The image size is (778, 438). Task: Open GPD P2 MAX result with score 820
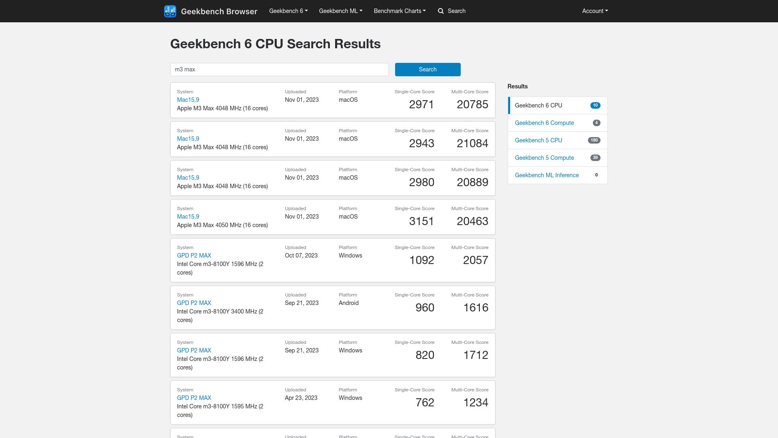pyautogui.click(x=194, y=350)
